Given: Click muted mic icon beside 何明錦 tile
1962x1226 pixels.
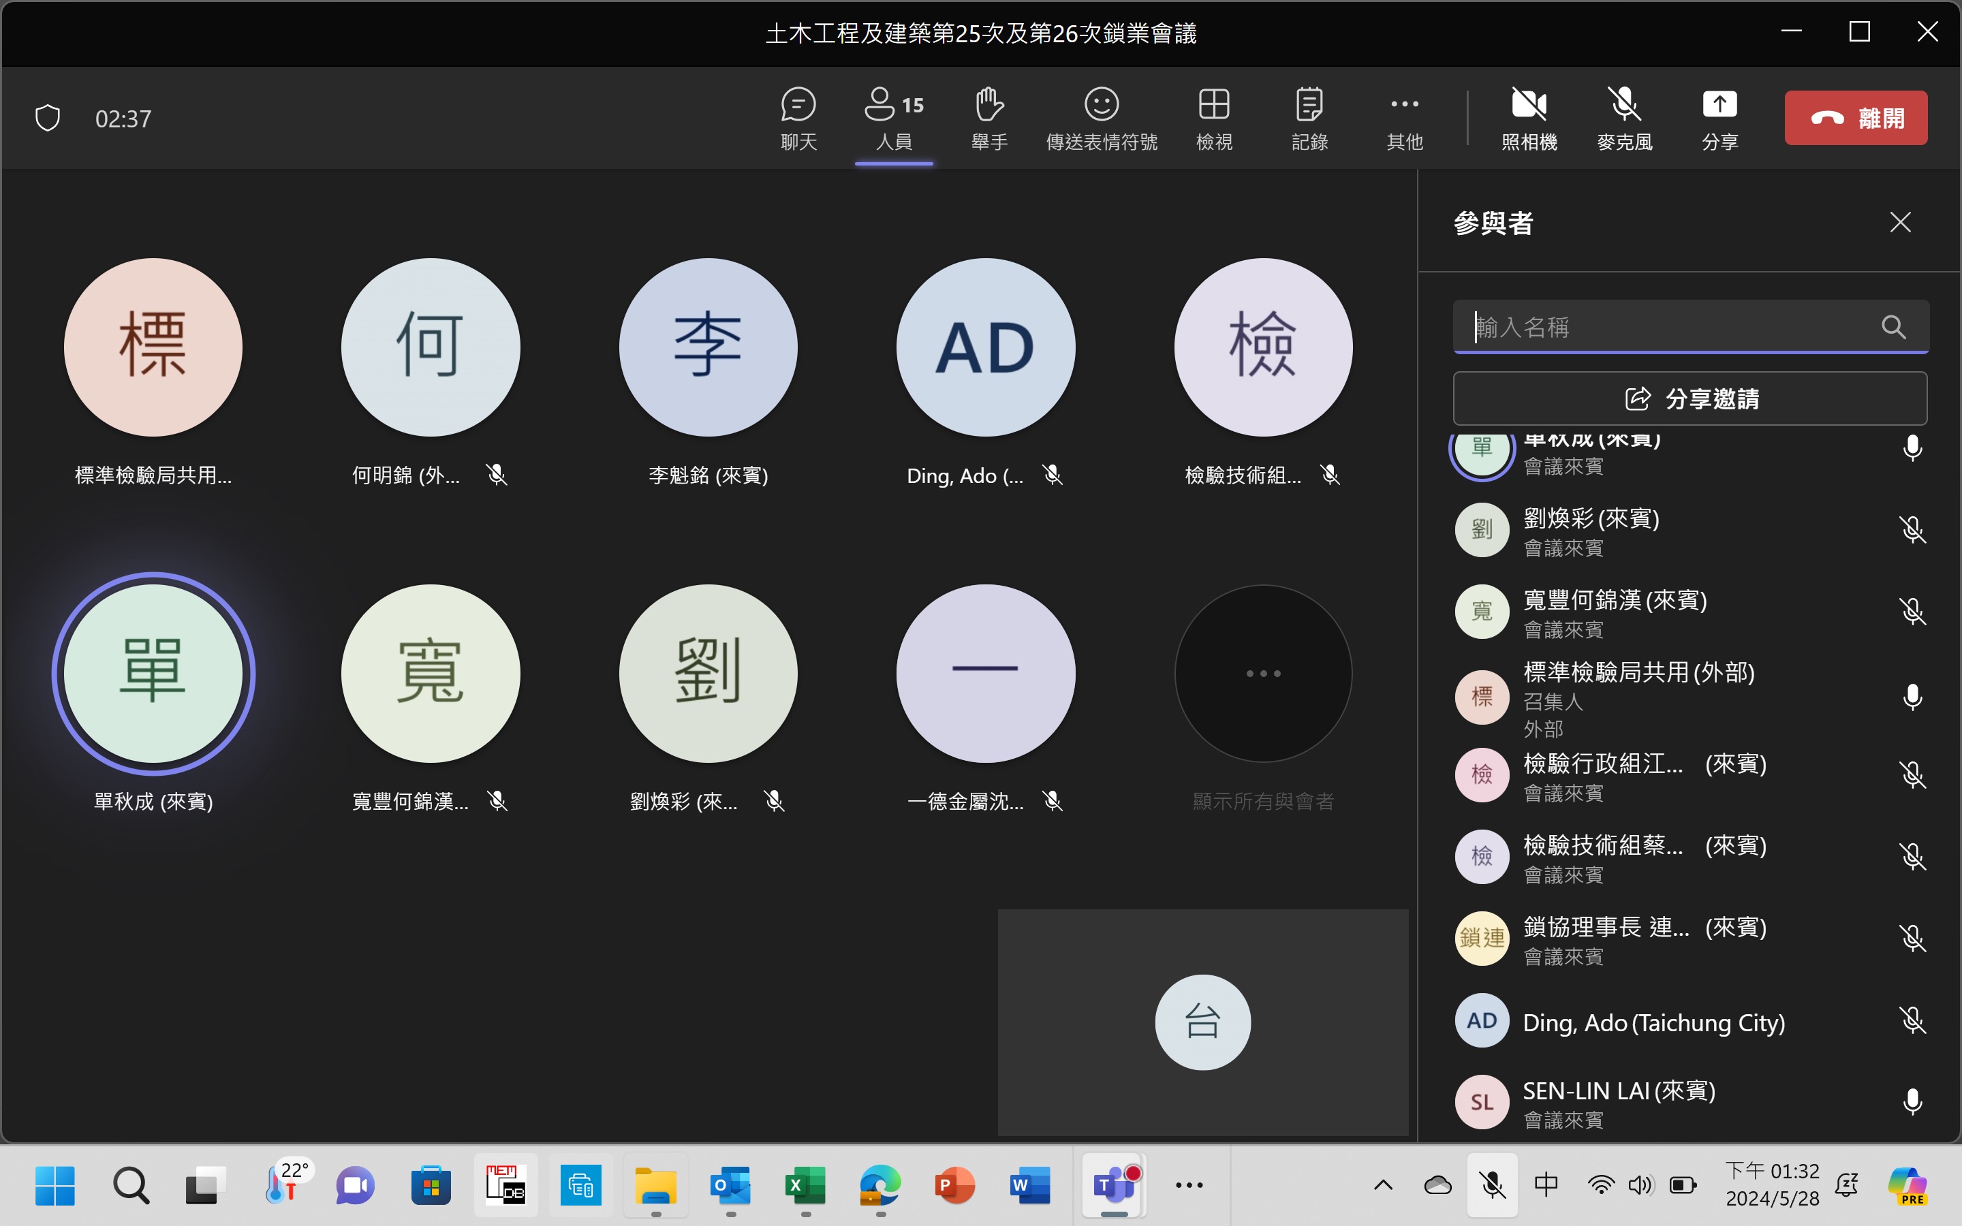Looking at the screenshot, I should [x=497, y=475].
